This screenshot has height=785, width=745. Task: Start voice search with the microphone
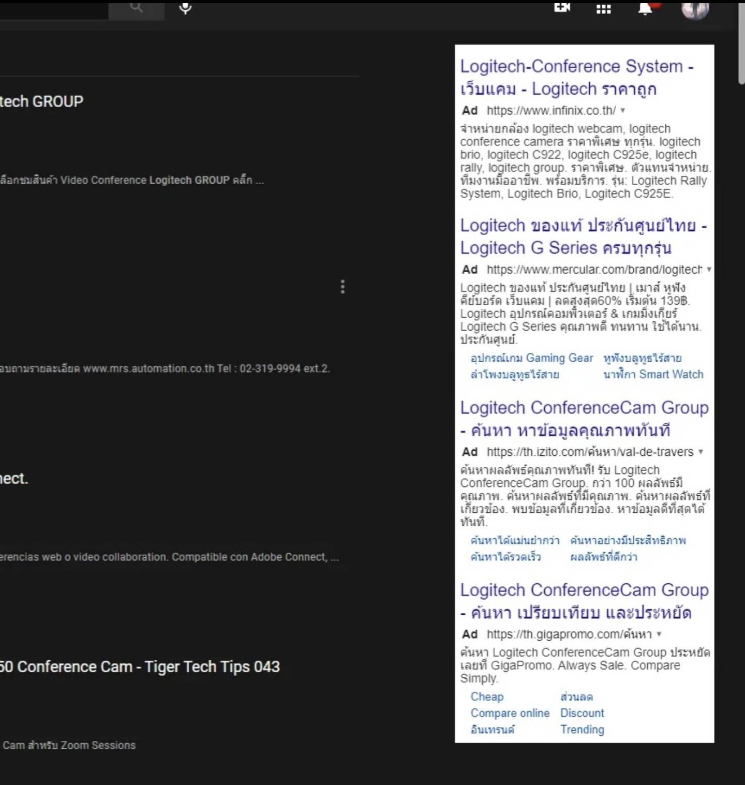pyautogui.click(x=185, y=8)
